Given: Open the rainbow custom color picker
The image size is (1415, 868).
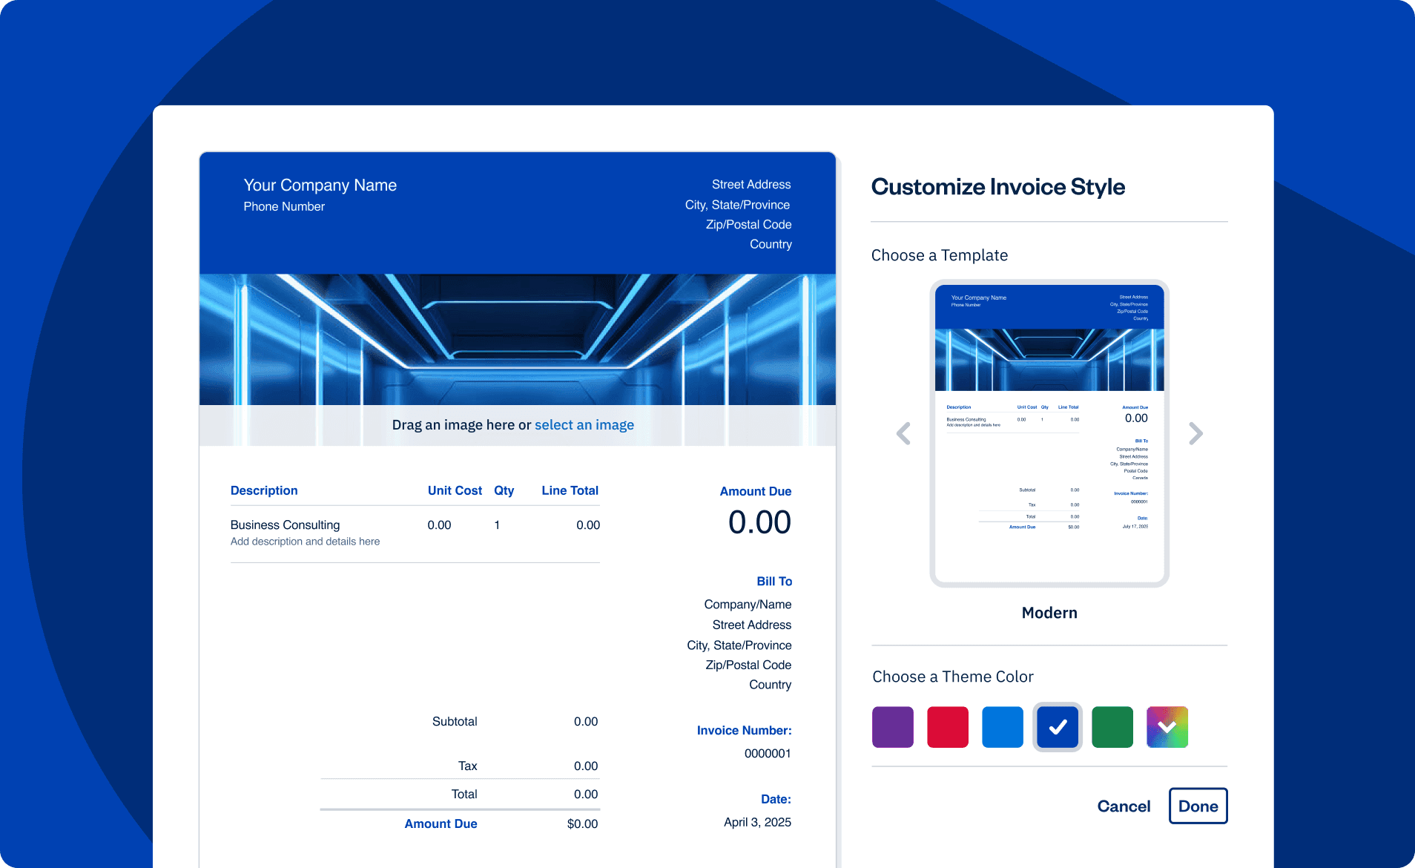Looking at the screenshot, I should click(1167, 727).
